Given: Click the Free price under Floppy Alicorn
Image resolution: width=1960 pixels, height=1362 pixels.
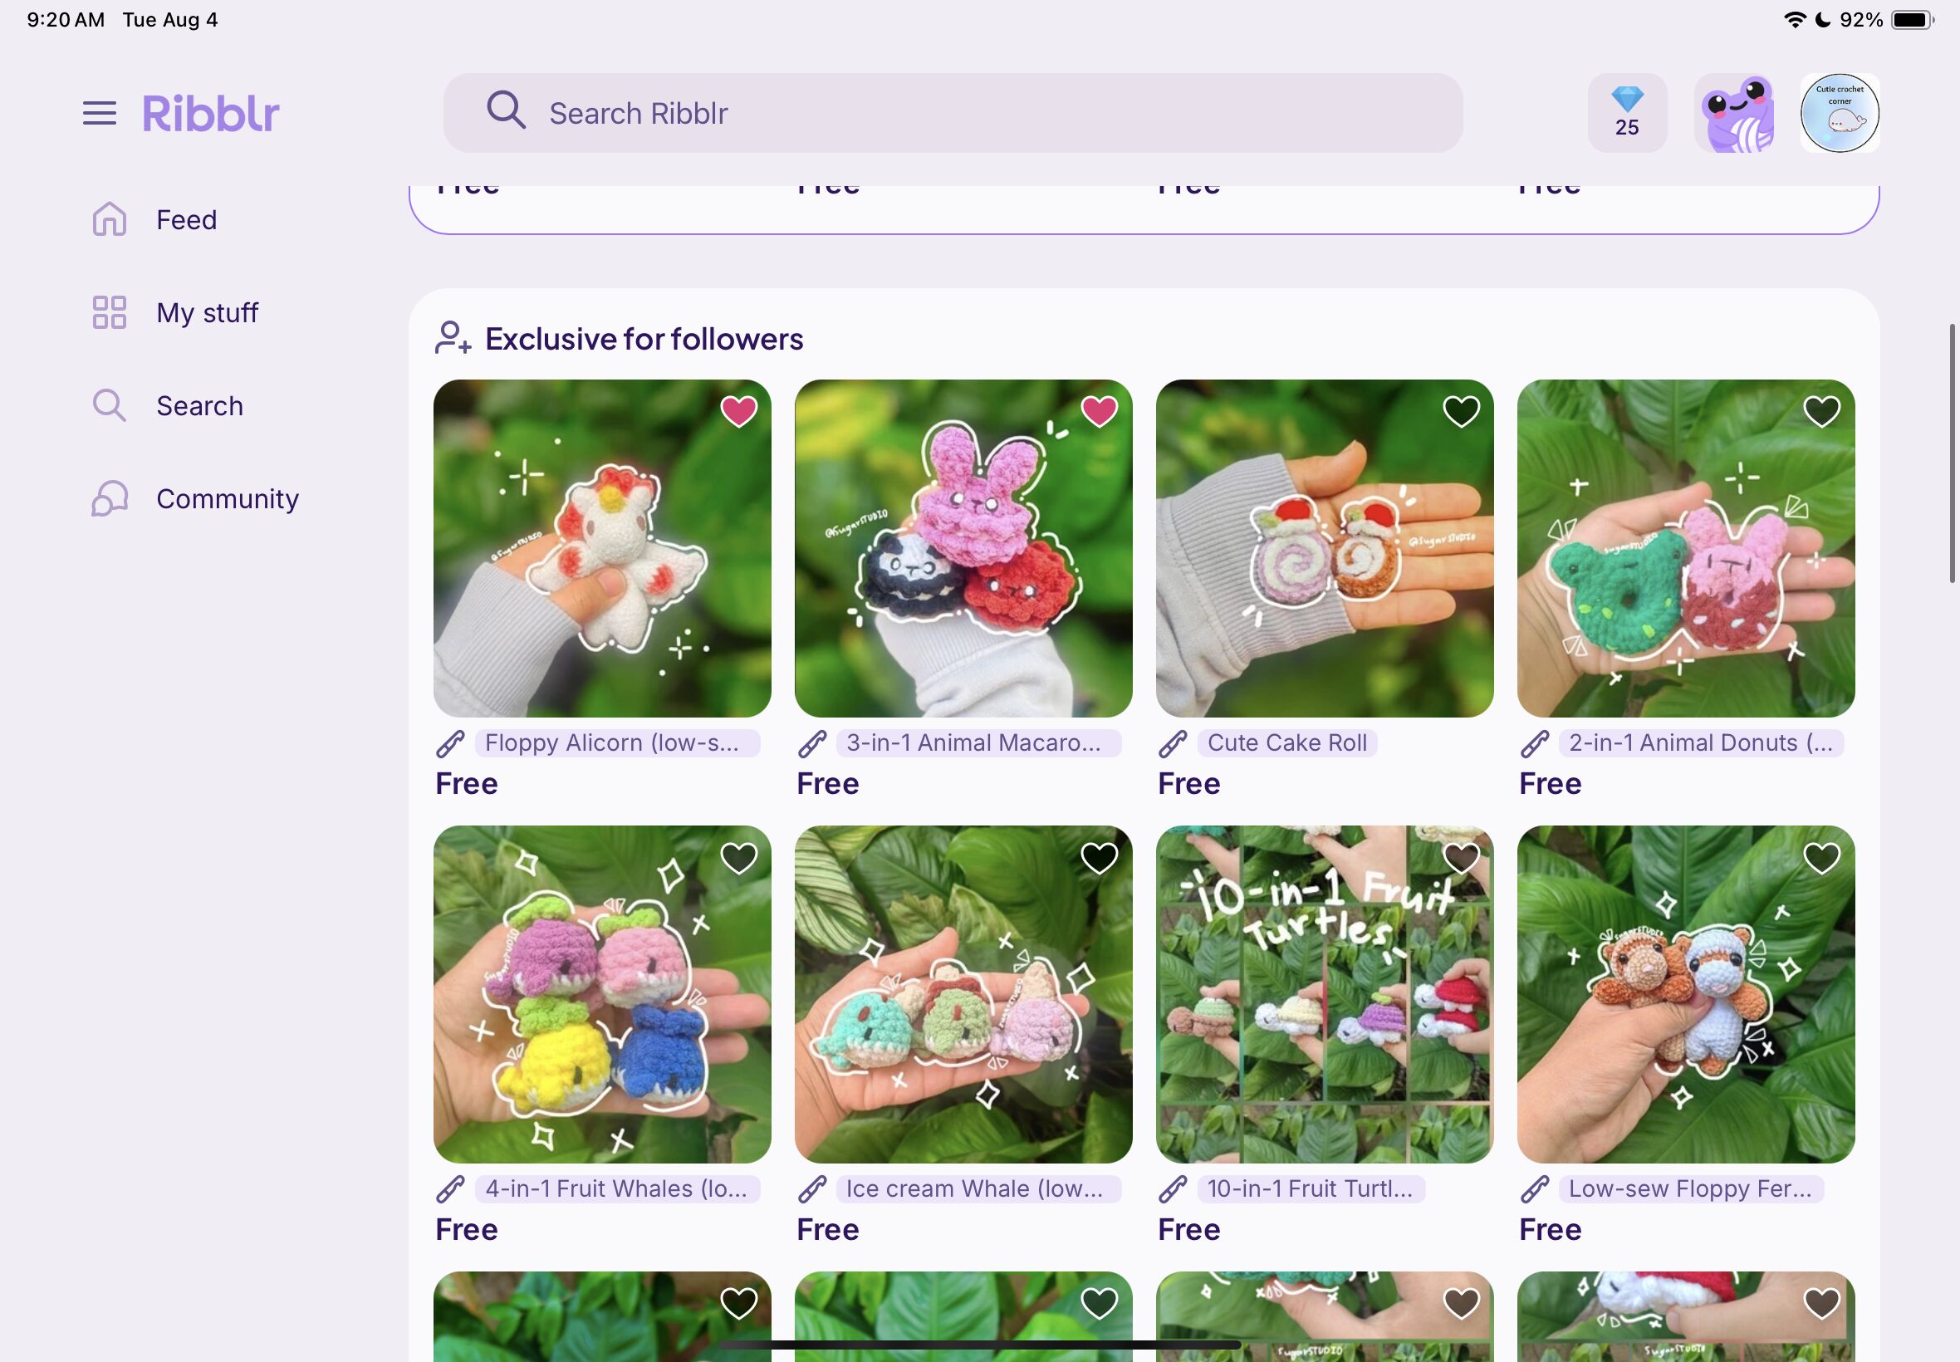Looking at the screenshot, I should 467,783.
